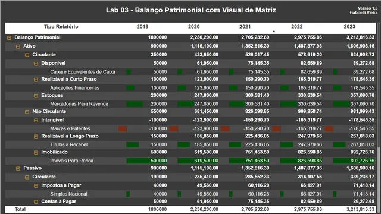Image resolution: width=381 pixels, height=214 pixels.
Task: Click the Títulos a Receber 2022 data bar cell
Action: coord(286,145)
